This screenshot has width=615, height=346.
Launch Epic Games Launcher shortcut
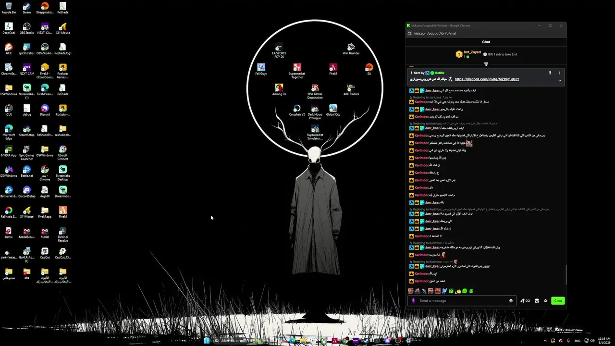[x=26, y=153]
